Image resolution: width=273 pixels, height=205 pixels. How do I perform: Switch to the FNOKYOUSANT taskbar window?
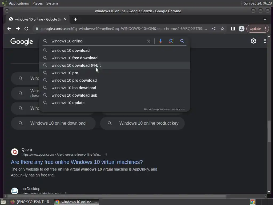pyautogui.click(x=32, y=202)
